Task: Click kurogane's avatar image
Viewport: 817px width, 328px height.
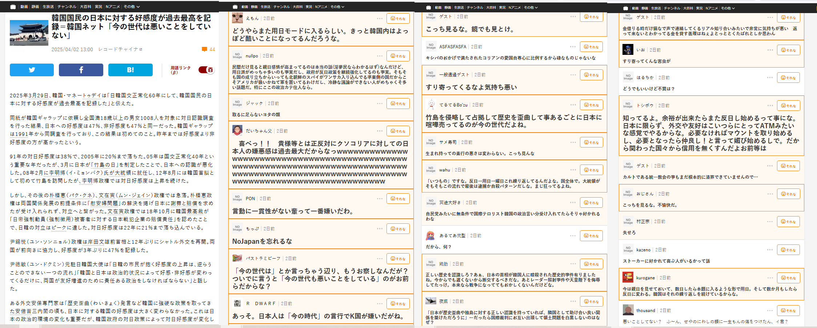Action: [x=628, y=278]
